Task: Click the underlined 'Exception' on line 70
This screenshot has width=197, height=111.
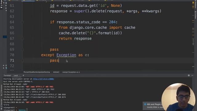Action: 66,55
